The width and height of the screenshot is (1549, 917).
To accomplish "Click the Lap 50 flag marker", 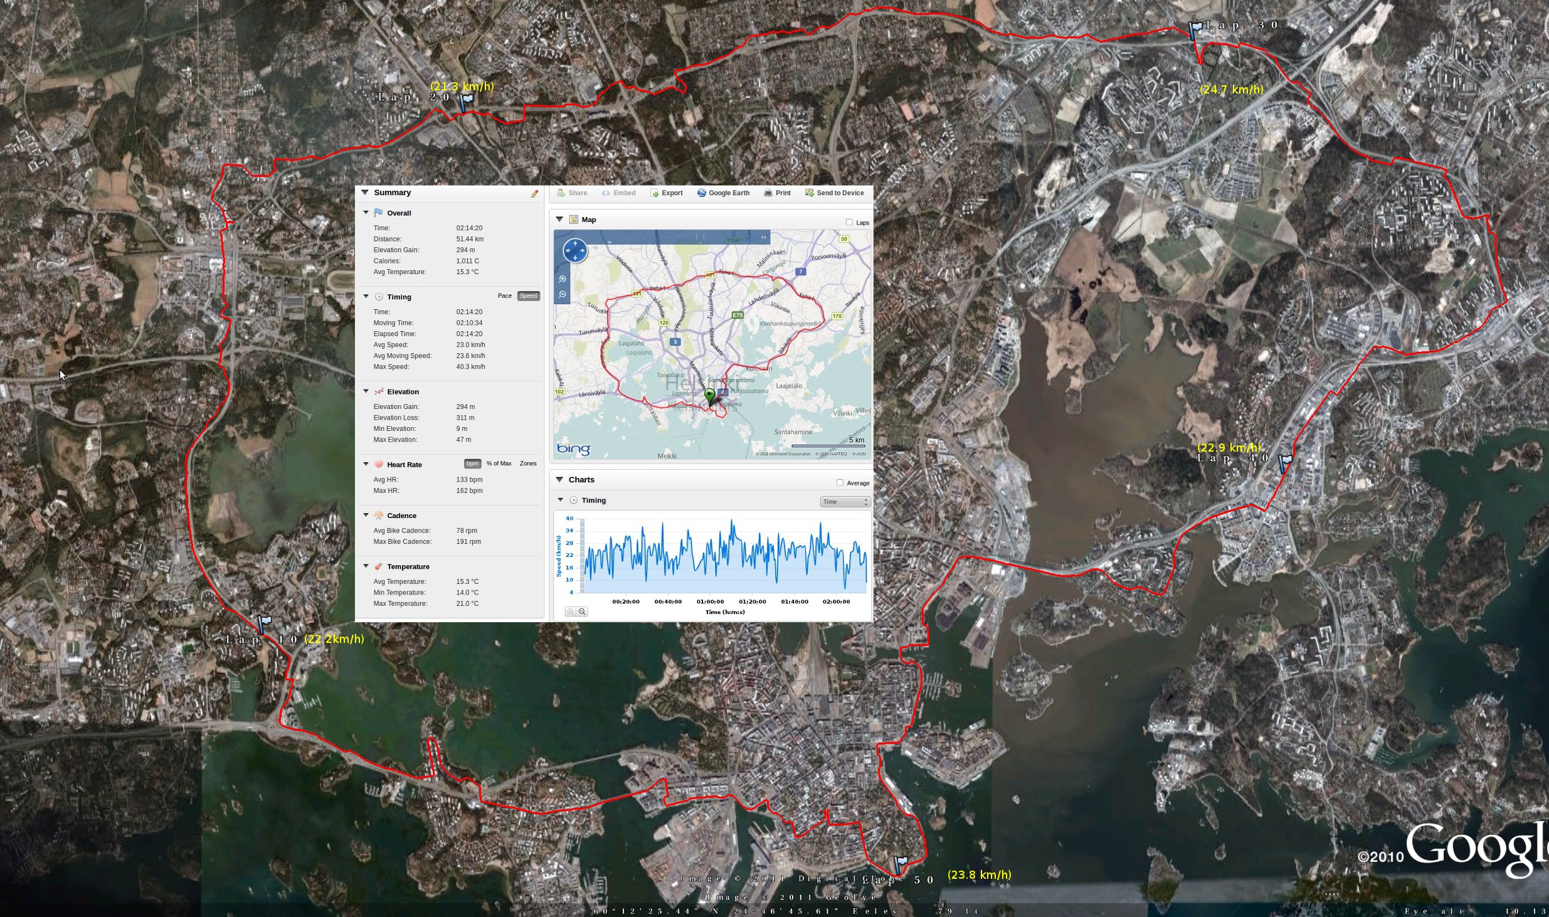I will coord(900,866).
